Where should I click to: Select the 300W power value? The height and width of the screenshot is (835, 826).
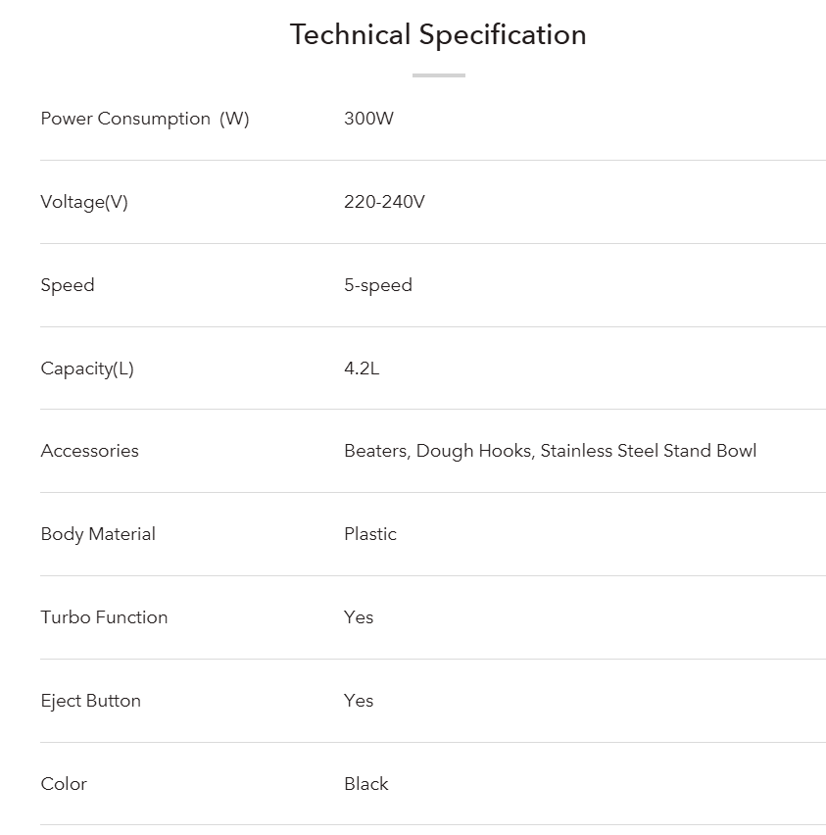[x=368, y=119]
